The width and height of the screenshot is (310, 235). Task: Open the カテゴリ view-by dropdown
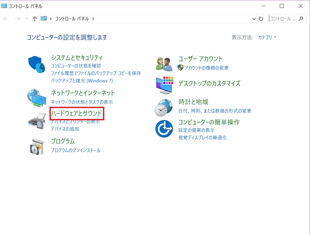pos(267,37)
